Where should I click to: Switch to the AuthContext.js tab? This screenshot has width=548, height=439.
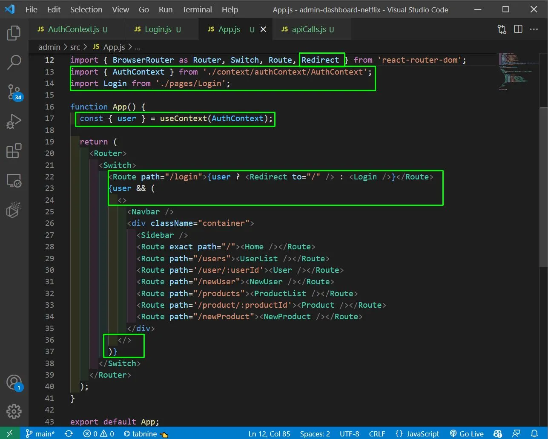tap(77, 29)
